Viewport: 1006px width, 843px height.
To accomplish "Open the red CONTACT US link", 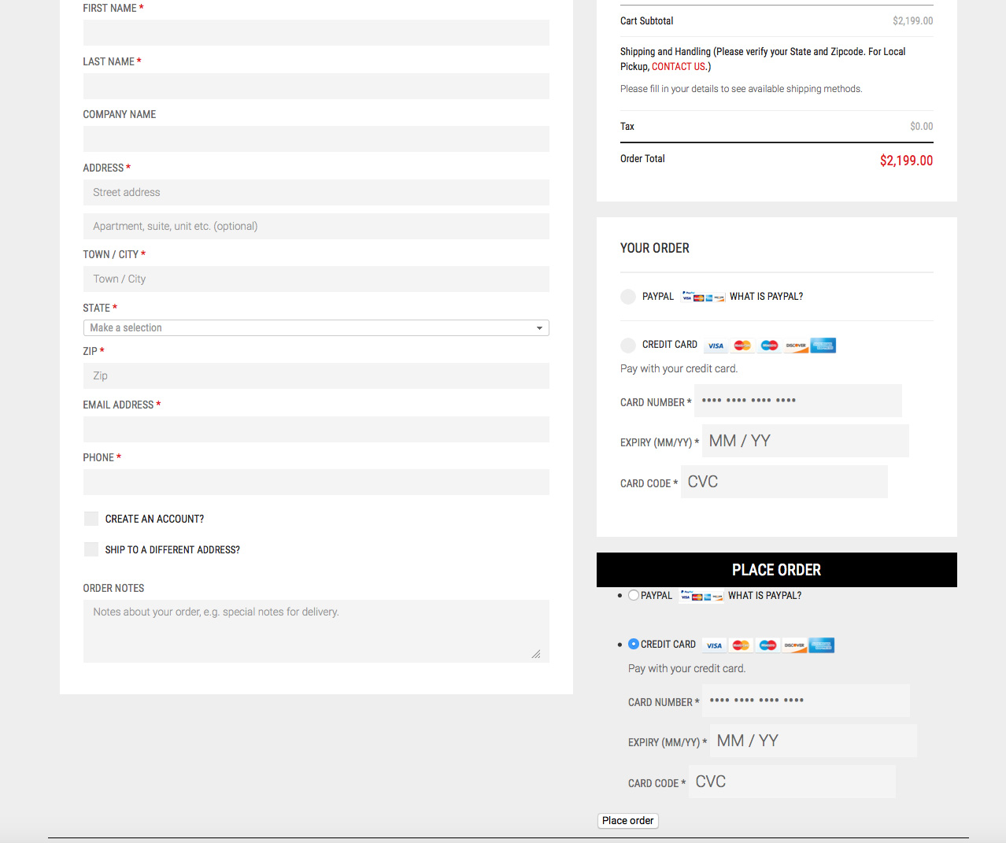I will point(678,67).
